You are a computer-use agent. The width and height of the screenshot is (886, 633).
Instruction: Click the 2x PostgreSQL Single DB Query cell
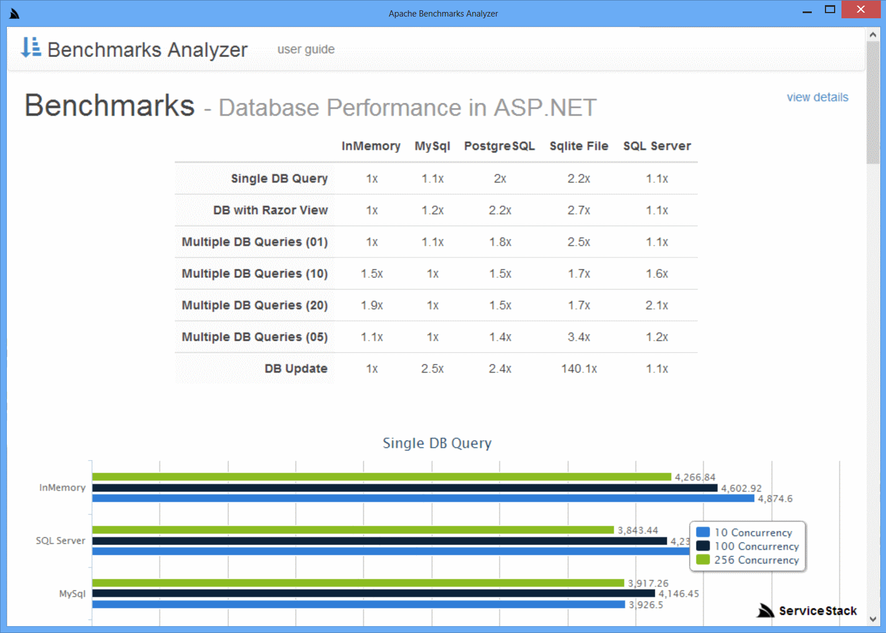tap(500, 179)
